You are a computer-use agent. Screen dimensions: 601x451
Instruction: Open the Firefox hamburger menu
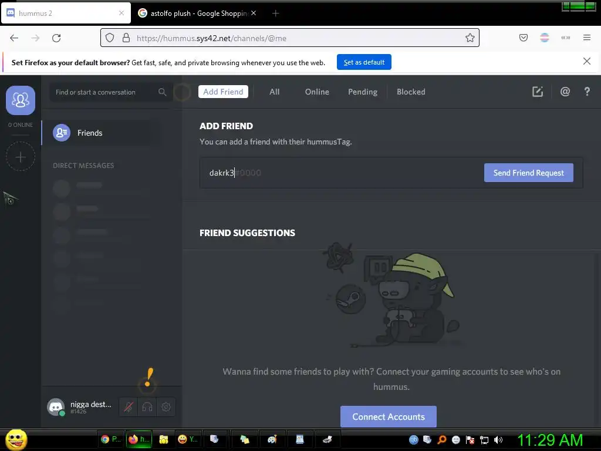point(586,38)
